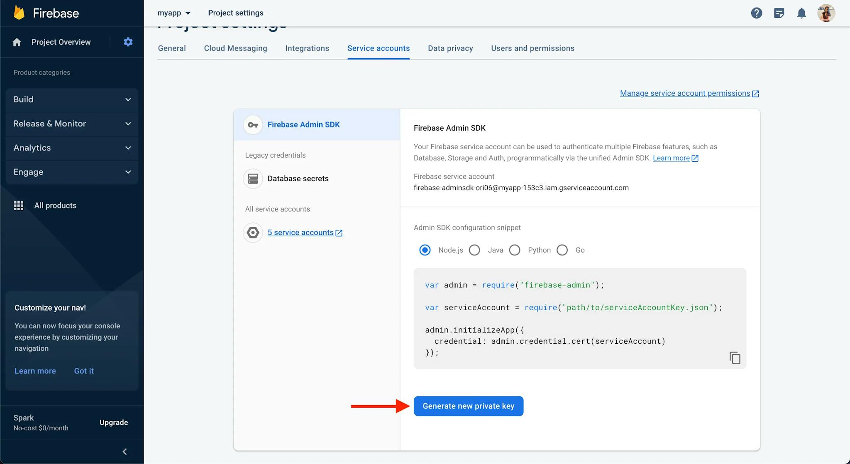Click the Project Overview home icon
This screenshot has height=464, width=850.
pos(17,42)
